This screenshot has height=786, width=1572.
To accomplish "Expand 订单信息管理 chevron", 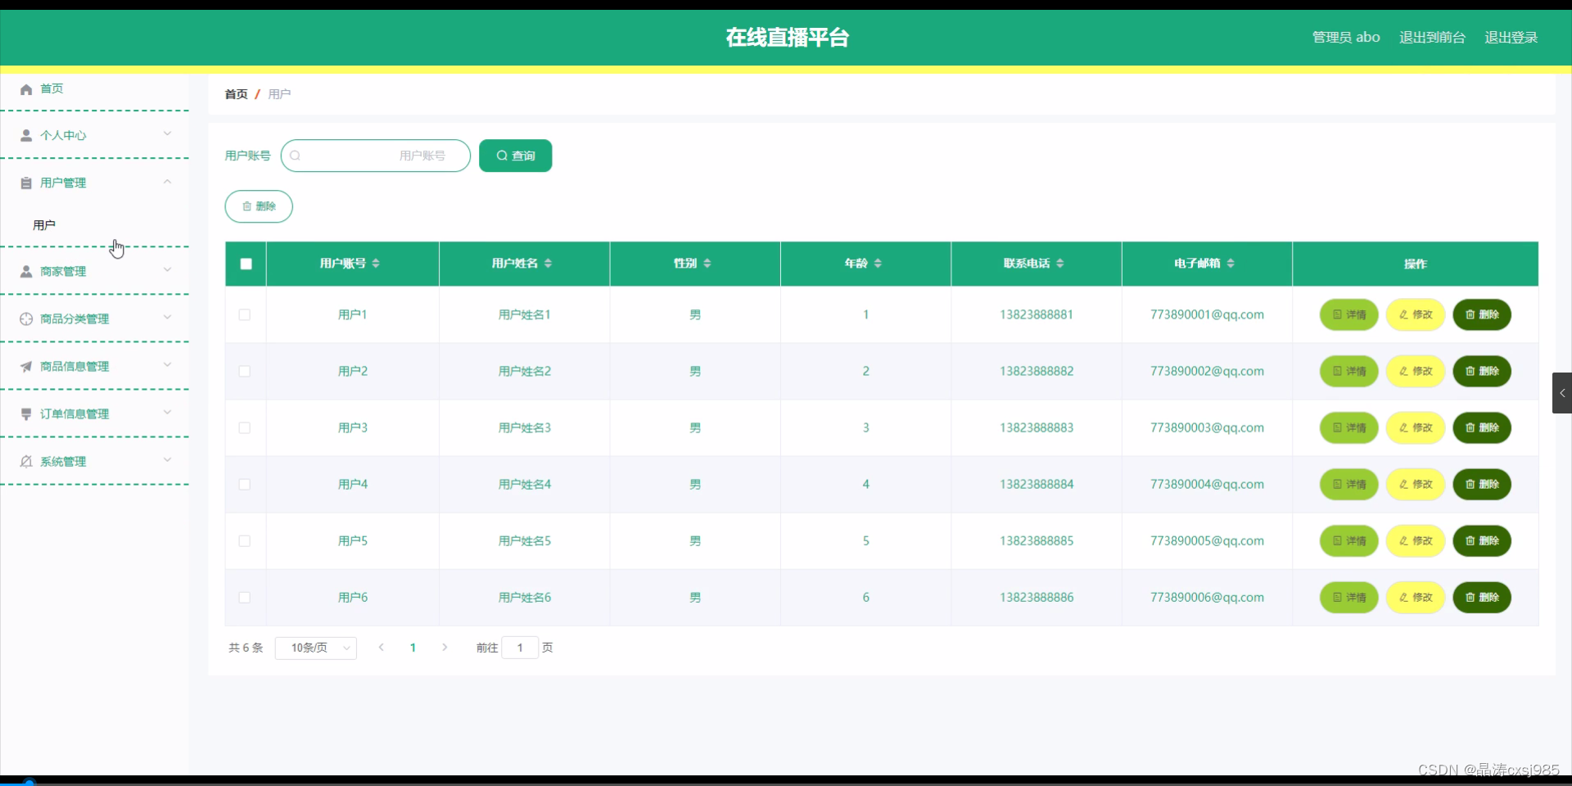I will tap(167, 412).
